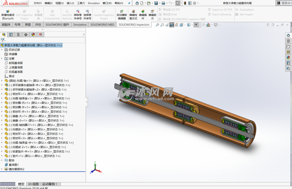The width and height of the screenshot is (292, 189).
Task: Switch to the 装配体 ribbon tab
Action: [6, 25]
